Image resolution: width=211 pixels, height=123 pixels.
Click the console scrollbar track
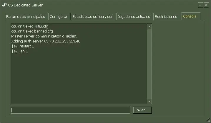tap(149, 64)
